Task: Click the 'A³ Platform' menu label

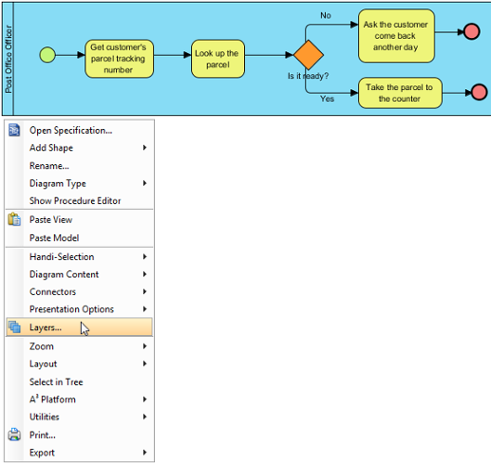Action: pos(52,399)
